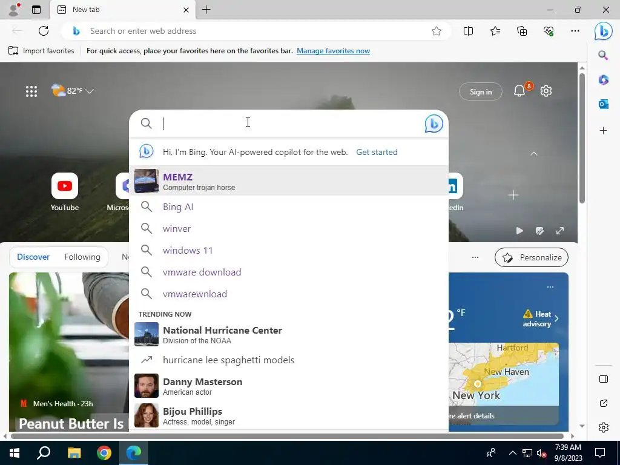This screenshot has width=620, height=465.
Task: Open the sidebar Search icon
Action: pyautogui.click(x=603, y=55)
